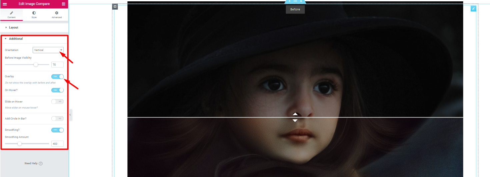Click the Before label on the image
The height and width of the screenshot is (177, 490).
point(295,9)
